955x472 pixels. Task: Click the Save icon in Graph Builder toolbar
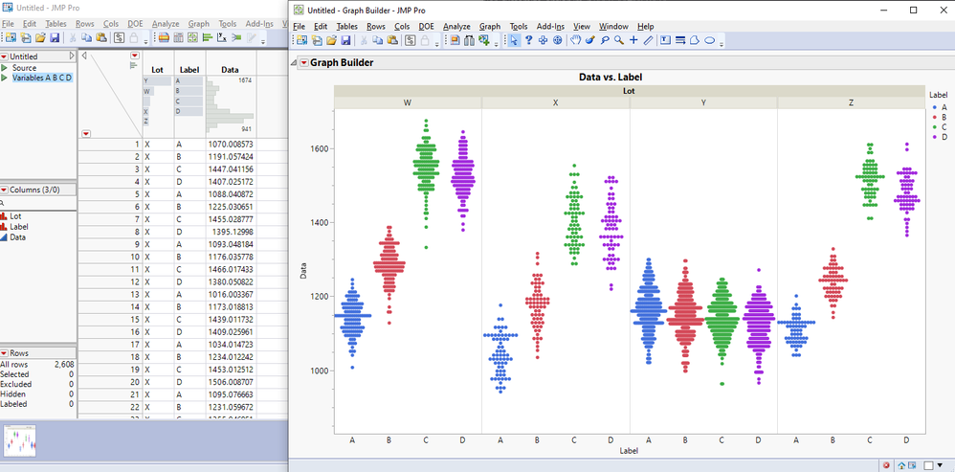345,40
